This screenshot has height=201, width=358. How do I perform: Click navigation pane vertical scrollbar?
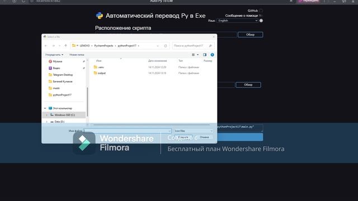coord(87,102)
